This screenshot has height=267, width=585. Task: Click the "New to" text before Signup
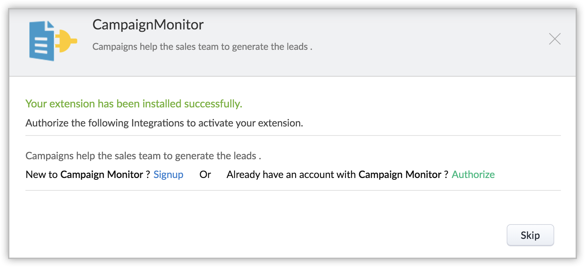point(41,175)
